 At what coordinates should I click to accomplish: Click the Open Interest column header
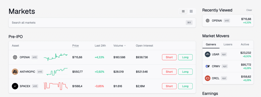tap(144, 46)
